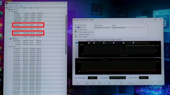Enable the Stress system memory checkbox

coord(78,32)
